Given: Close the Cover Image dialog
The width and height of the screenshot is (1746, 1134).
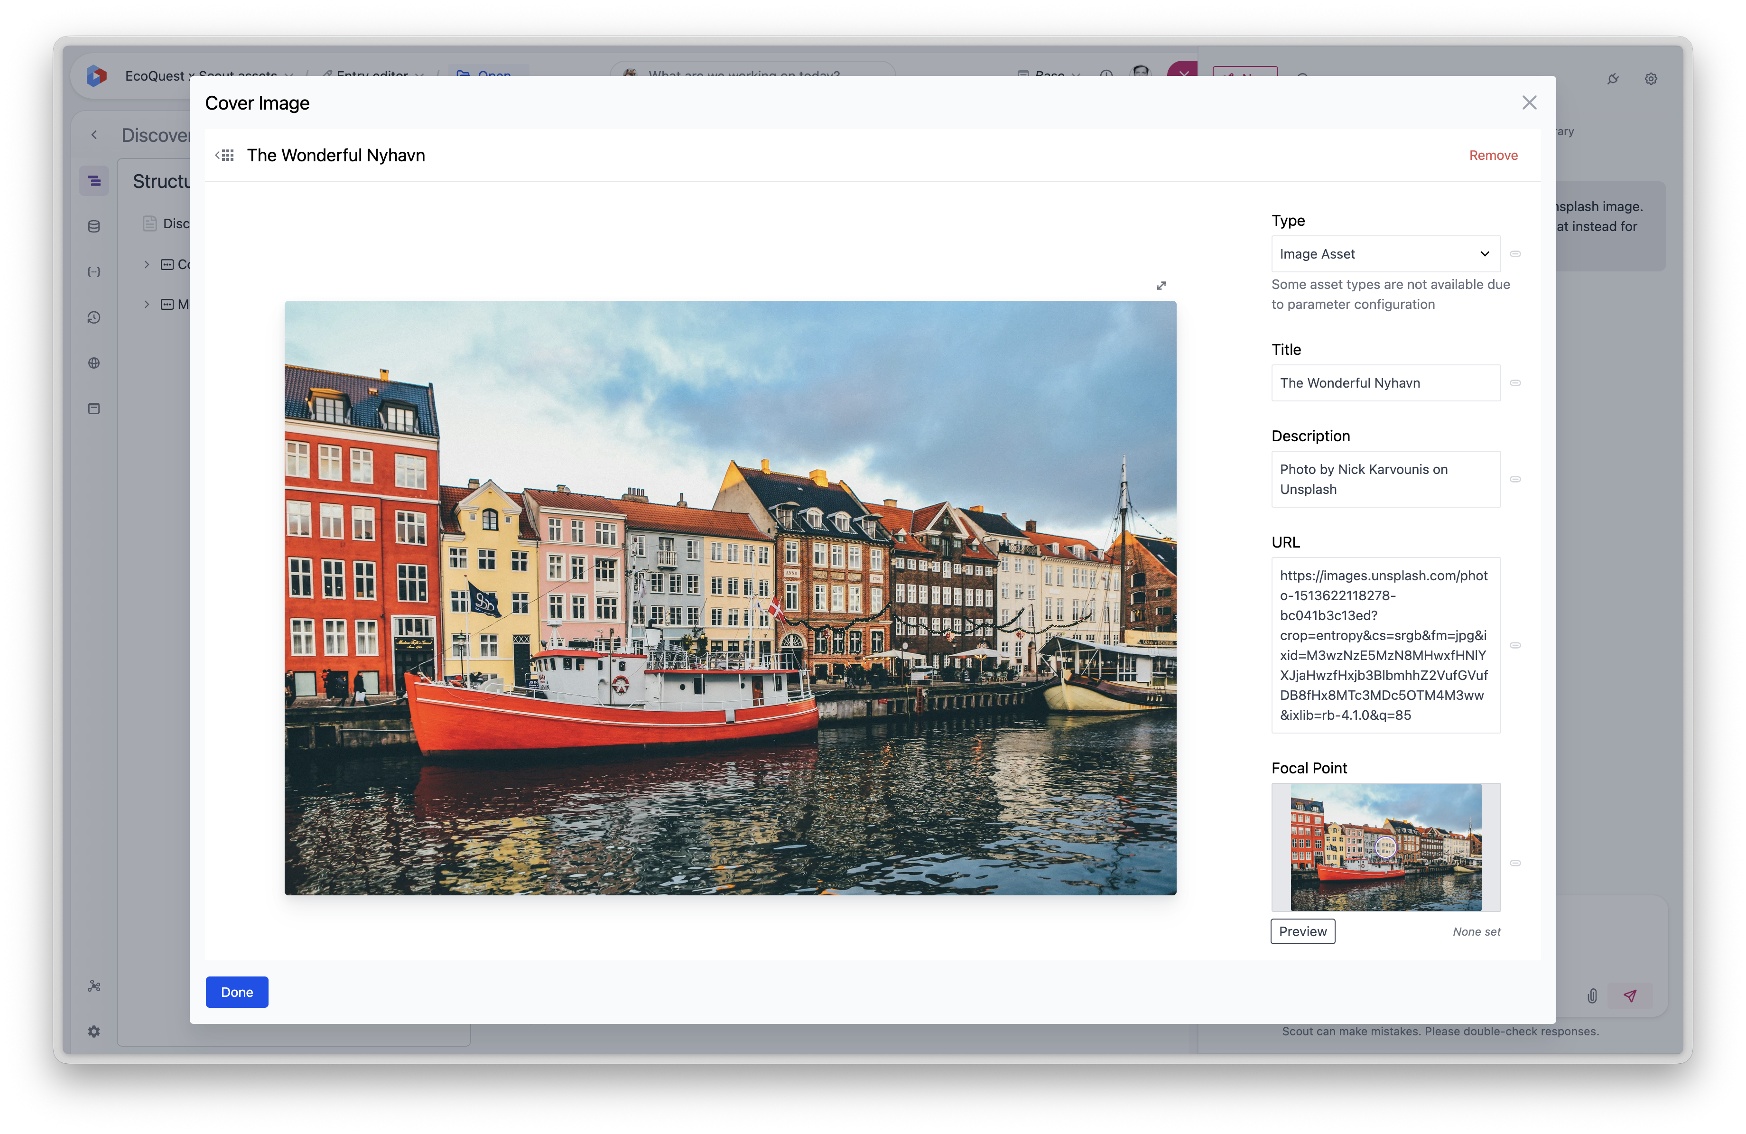Looking at the screenshot, I should (1529, 102).
